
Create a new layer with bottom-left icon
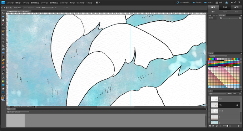pos(210,126)
